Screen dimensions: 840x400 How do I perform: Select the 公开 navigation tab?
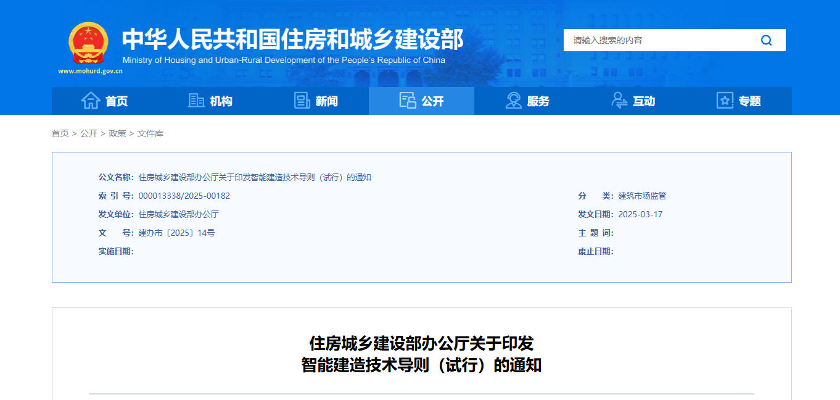[x=421, y=101]
